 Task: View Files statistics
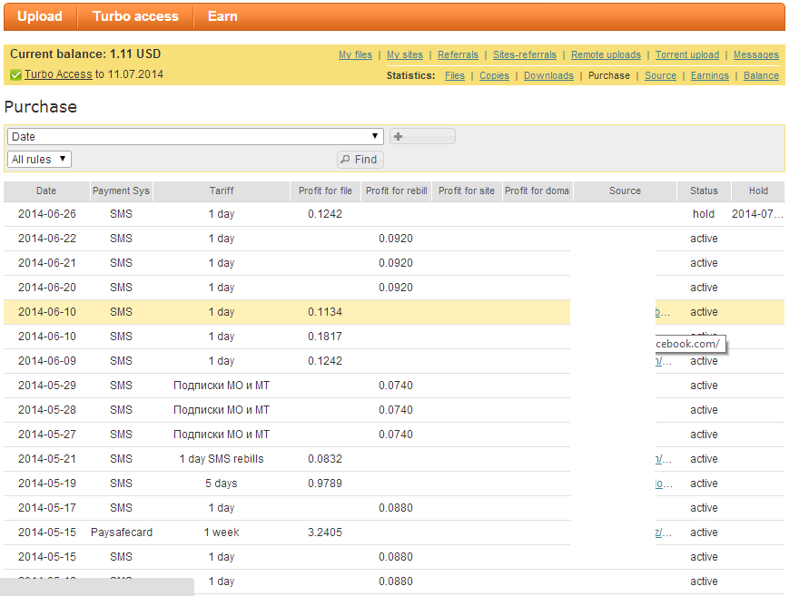coord(454,75)
